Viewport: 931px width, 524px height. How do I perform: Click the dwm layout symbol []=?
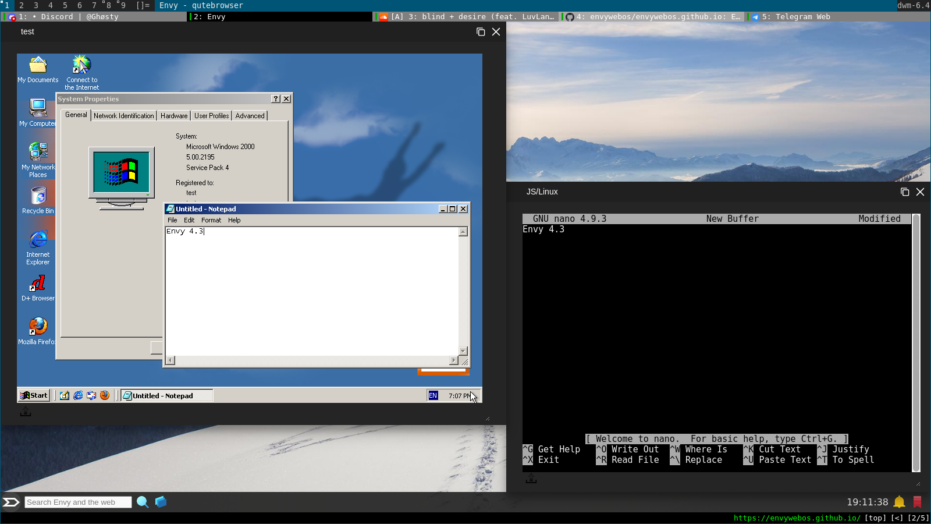tap(143, 5)
